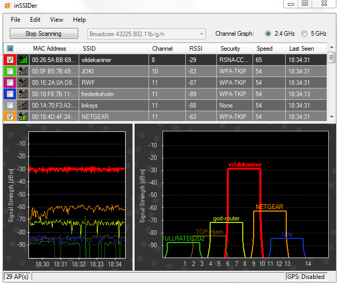
Task: Click the network list scroll down arrow
Action: tap(332, 116)
